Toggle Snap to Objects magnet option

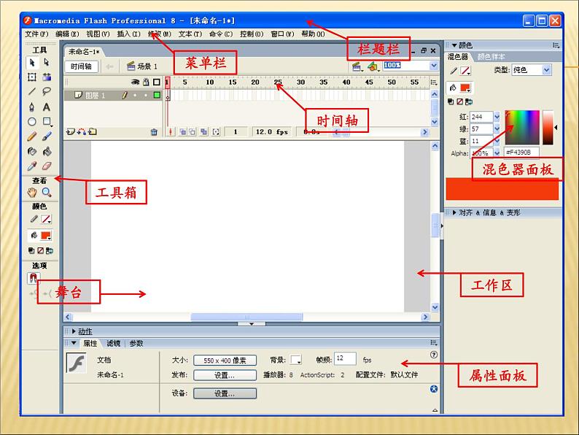coord(34,277)
